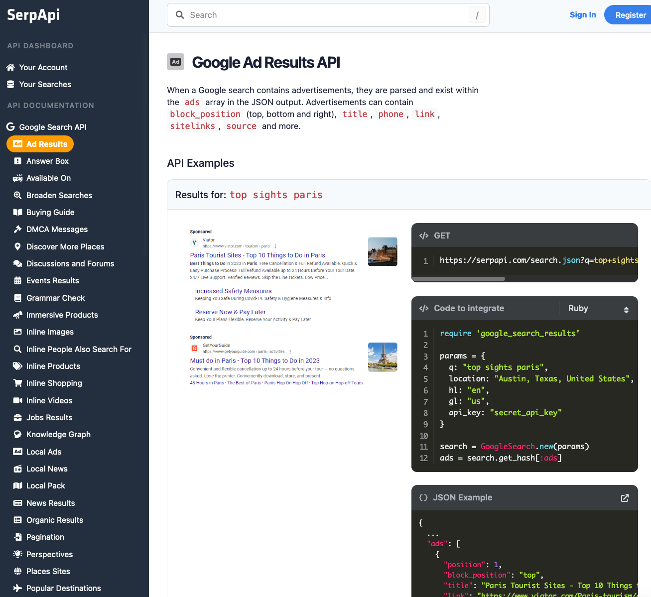The width and height of the screenshot is (651, 597).
Task: Click the DMCA Messages gavel icon
Action: point(17,229)
